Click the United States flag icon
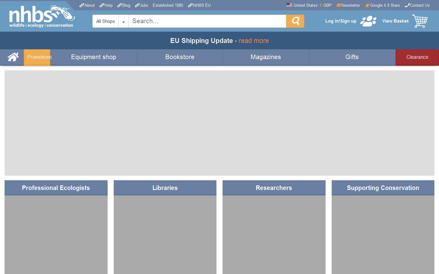Image resolution: width=439 pixels, height=274 pixels. click(289, 5)
